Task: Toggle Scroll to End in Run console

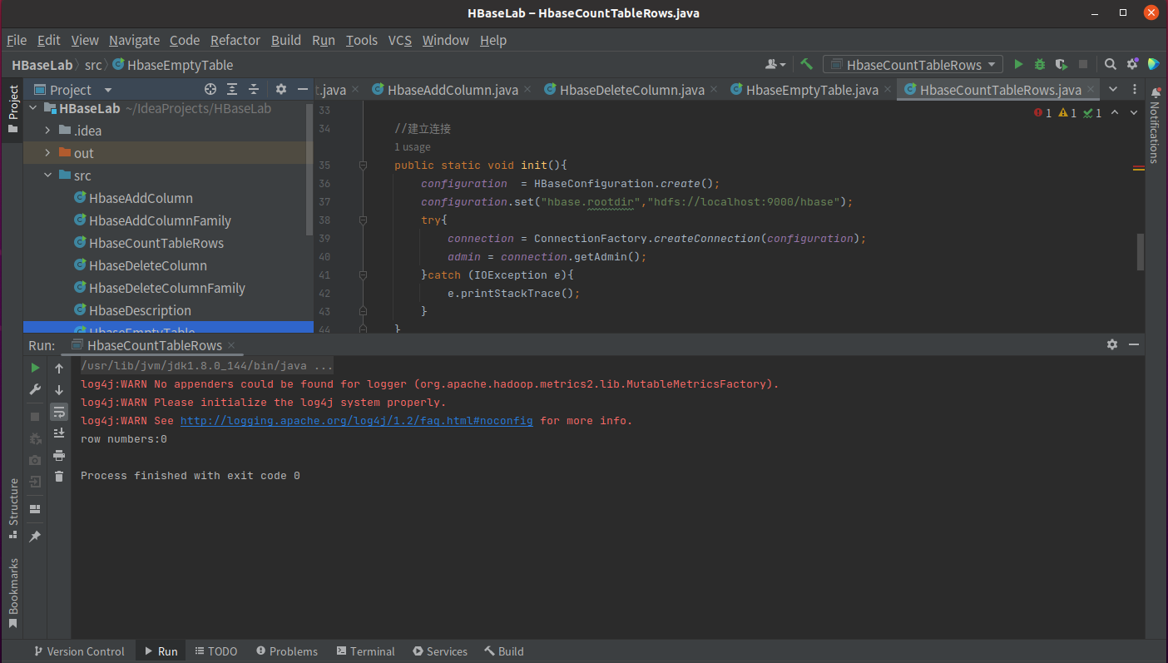Action: [59, 433]
